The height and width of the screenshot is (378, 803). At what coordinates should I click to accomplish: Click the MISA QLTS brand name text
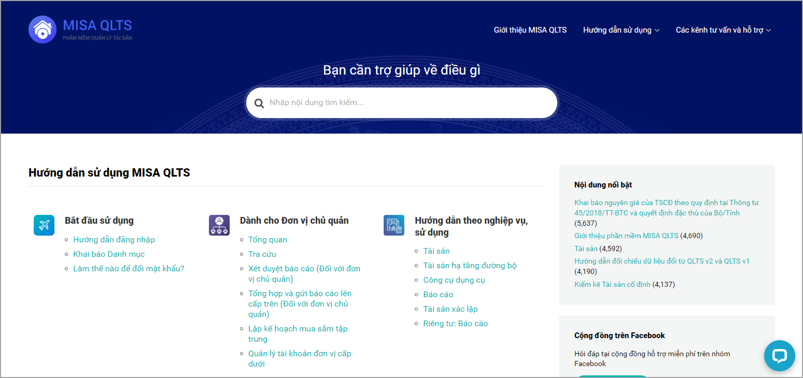[x=97, y=25]
